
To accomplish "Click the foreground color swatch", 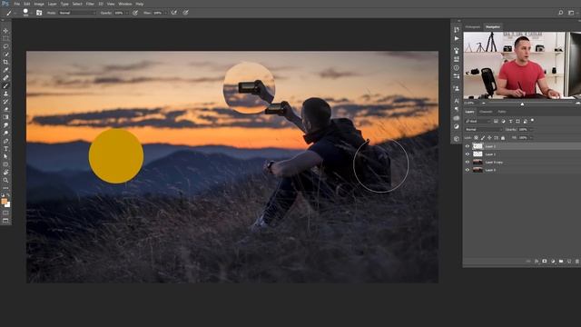I will point(4,202).
